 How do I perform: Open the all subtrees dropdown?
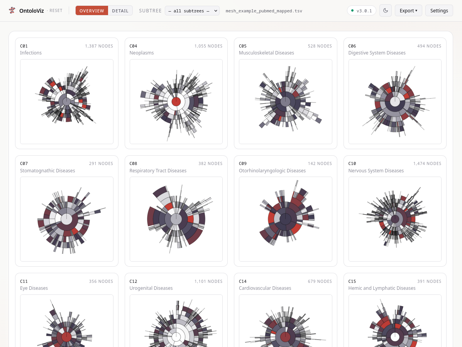[192, 10]
